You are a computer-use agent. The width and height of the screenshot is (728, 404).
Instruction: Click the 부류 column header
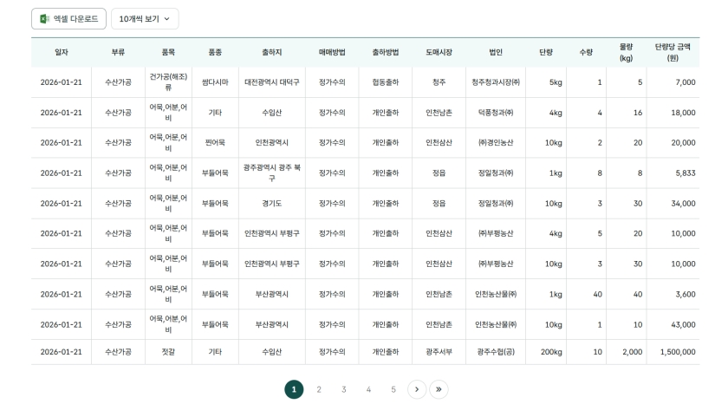click(x=118, y=52)
